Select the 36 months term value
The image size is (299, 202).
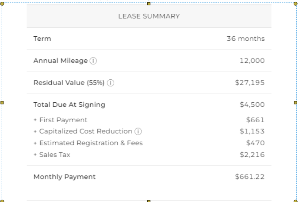(245, 39)
